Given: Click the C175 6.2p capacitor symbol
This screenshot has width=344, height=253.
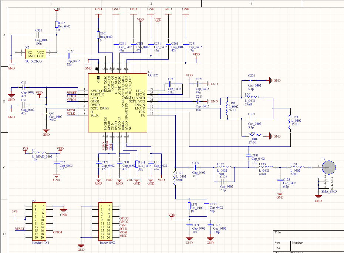Looking at the screenshot, I should point(280,180).
